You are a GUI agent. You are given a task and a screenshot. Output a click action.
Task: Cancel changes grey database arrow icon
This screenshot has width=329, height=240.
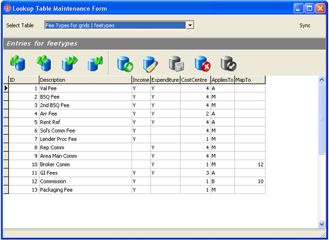click(x=229, y=64)
